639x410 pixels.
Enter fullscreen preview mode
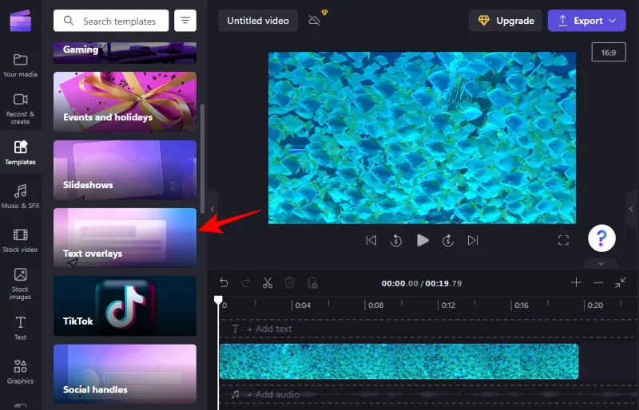tap(563, 241)
